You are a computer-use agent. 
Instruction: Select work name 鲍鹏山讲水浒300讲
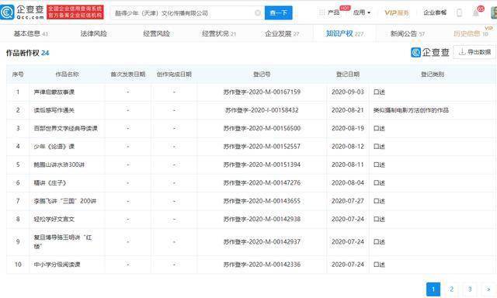pos(59,165)
